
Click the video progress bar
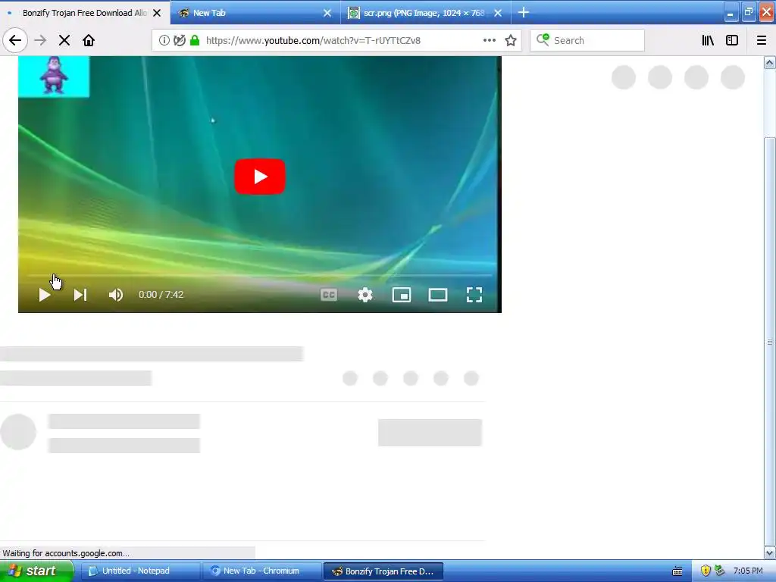[260, 274]
